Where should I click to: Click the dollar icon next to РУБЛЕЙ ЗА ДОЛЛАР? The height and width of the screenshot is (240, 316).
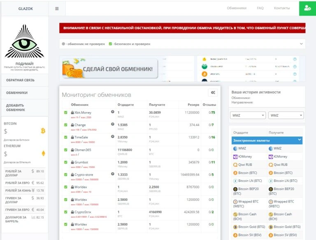point(33,171)
